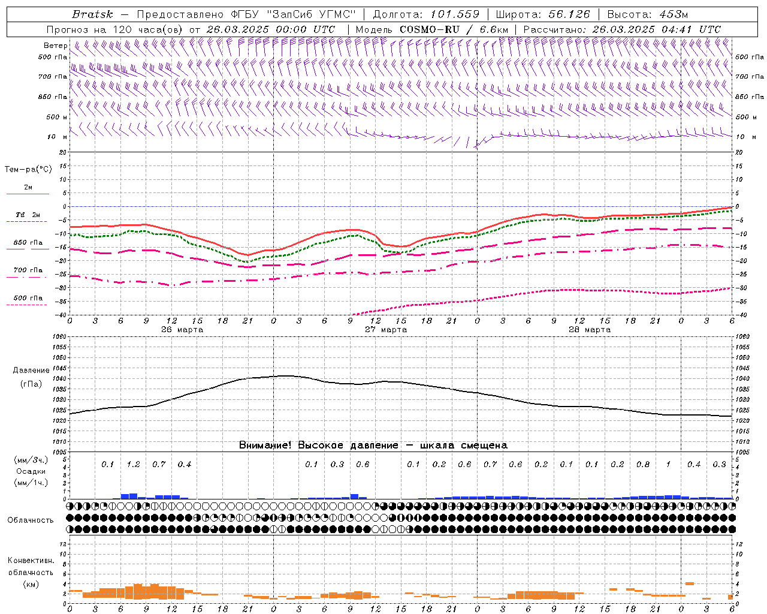
Task: Click "700 гПа" in the temperature legend
Action: [x=28, y=270]
